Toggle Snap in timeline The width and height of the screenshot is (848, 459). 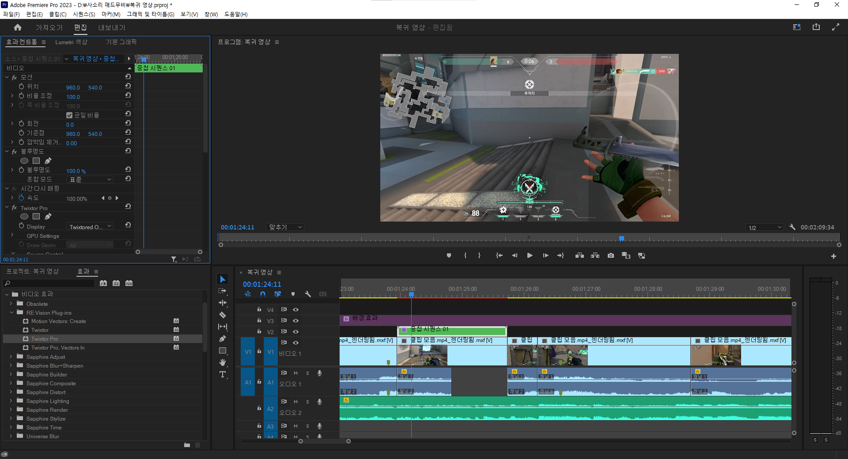coord(263,294)
